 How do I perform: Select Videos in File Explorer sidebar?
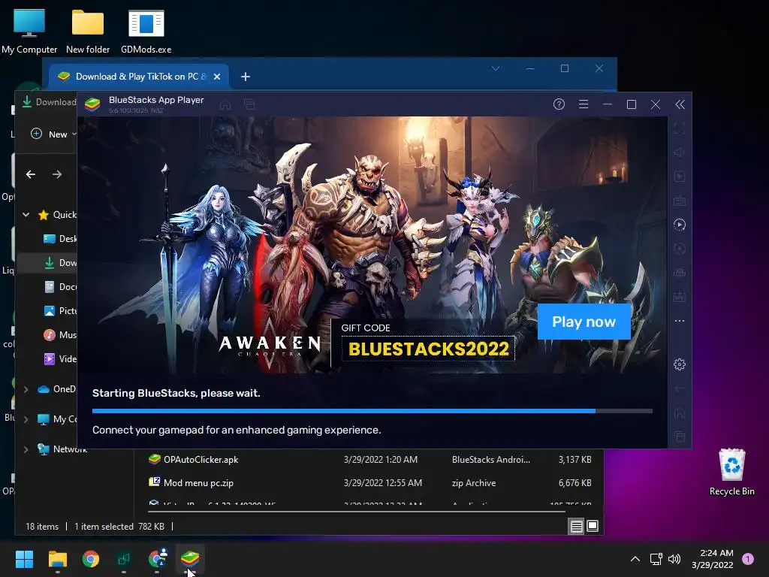(60, 358)
